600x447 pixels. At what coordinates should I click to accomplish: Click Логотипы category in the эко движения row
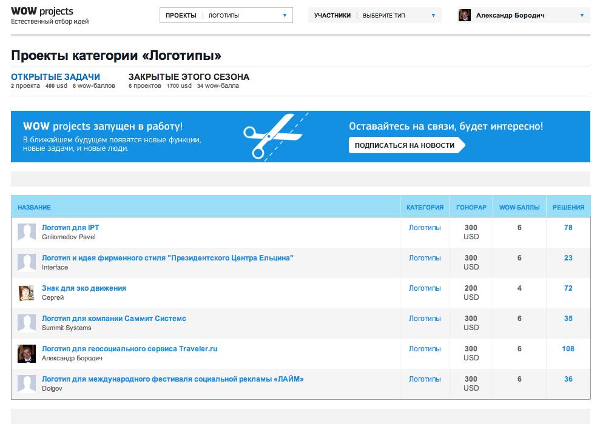[425, 288]
